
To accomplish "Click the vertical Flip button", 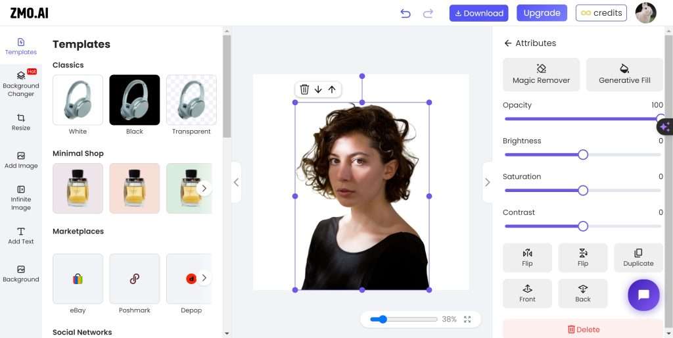I will coord(583,258).
